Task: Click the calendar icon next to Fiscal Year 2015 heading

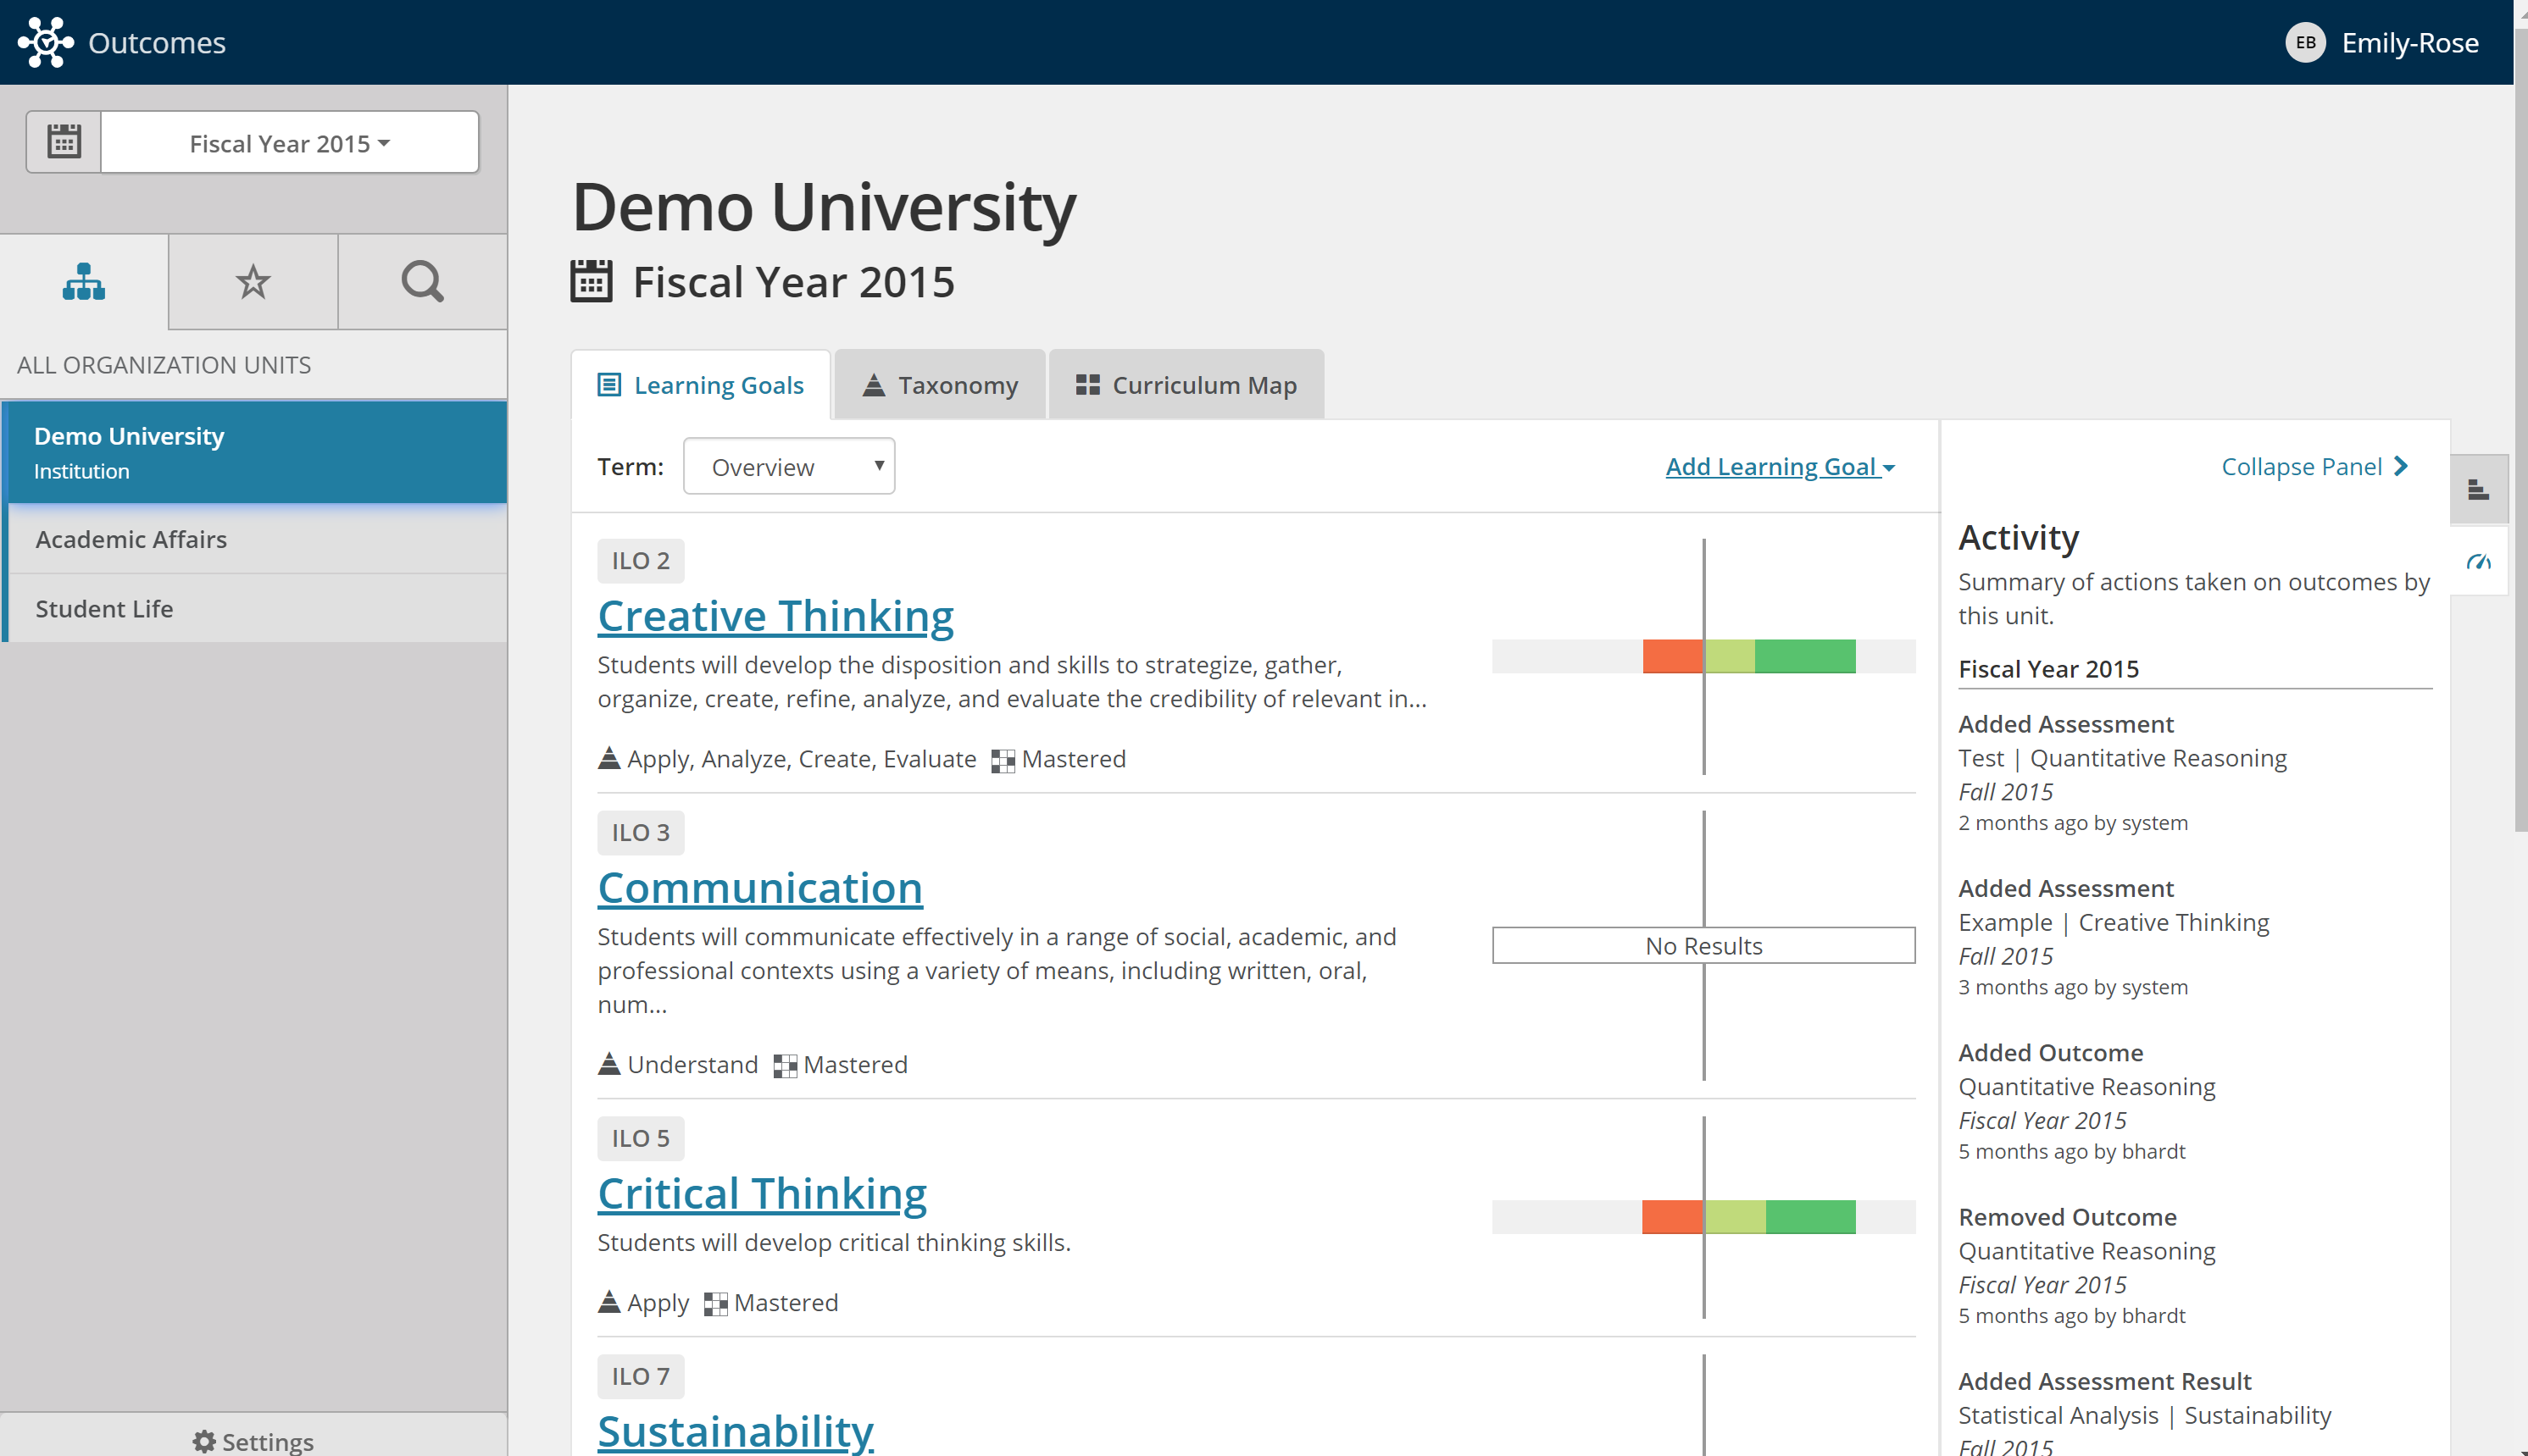Action: point(592,281)
